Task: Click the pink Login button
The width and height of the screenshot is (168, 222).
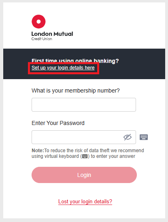Action: tap(84, 175)
